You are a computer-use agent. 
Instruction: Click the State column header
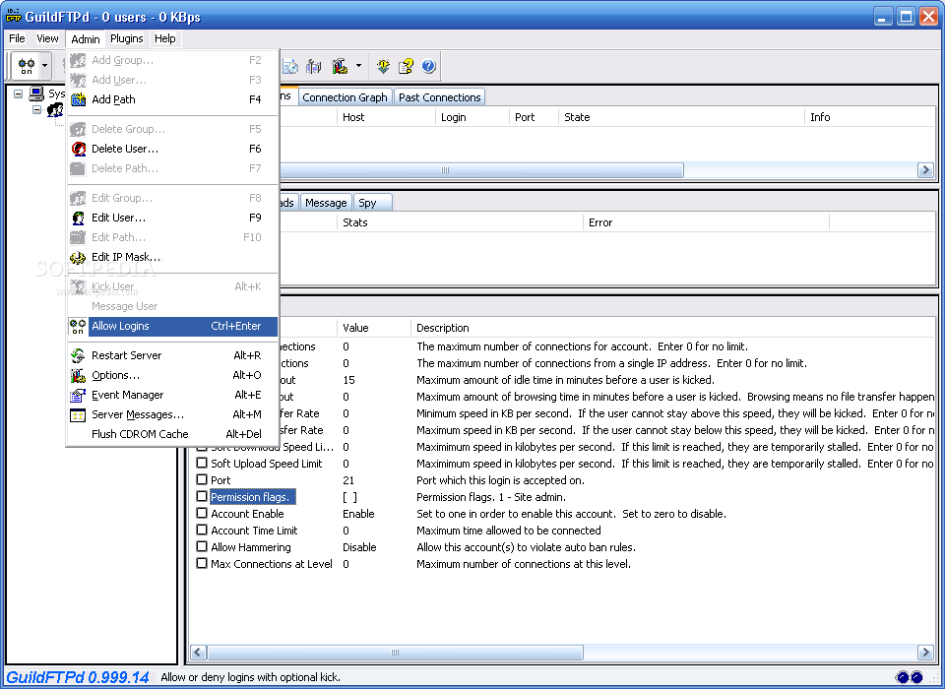pos(681,117)
